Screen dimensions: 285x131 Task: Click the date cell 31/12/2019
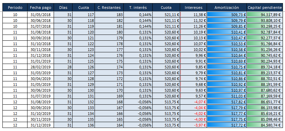41,125
